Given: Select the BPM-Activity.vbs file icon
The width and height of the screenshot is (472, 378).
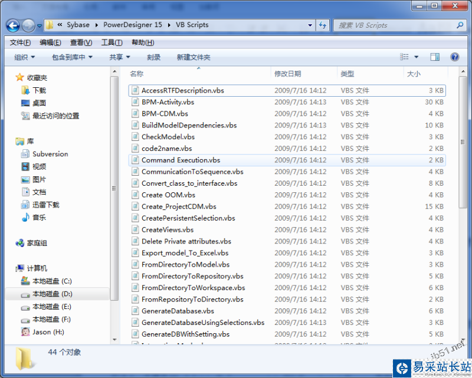Looking at the screenshot, I should [x=135, y=101].
